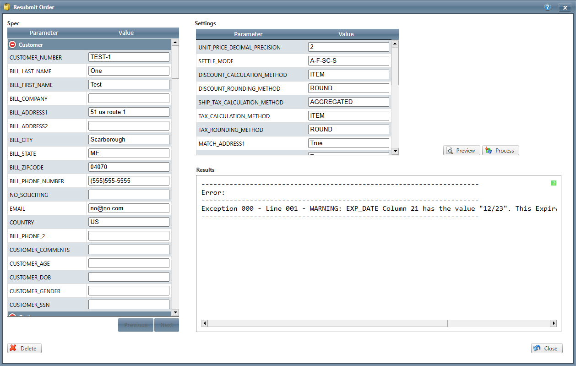Edit the BILL_ZIPCODE value
576x366 pixels.
tap(129, 167)
